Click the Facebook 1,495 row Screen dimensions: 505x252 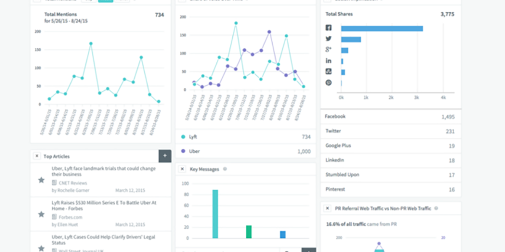(x=391, y=117)
